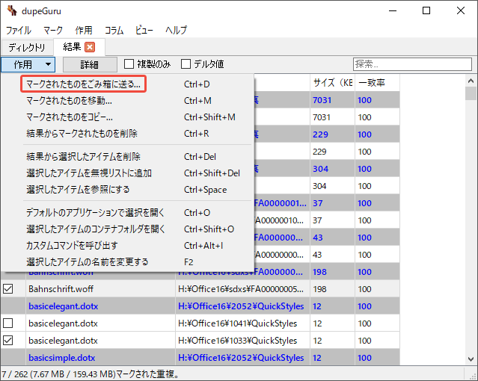This screenshot has width=478, height=381.
Task: Click path H:¥Office16¥sdxs¥FA00000005...
Action: [x=241, y=288]
